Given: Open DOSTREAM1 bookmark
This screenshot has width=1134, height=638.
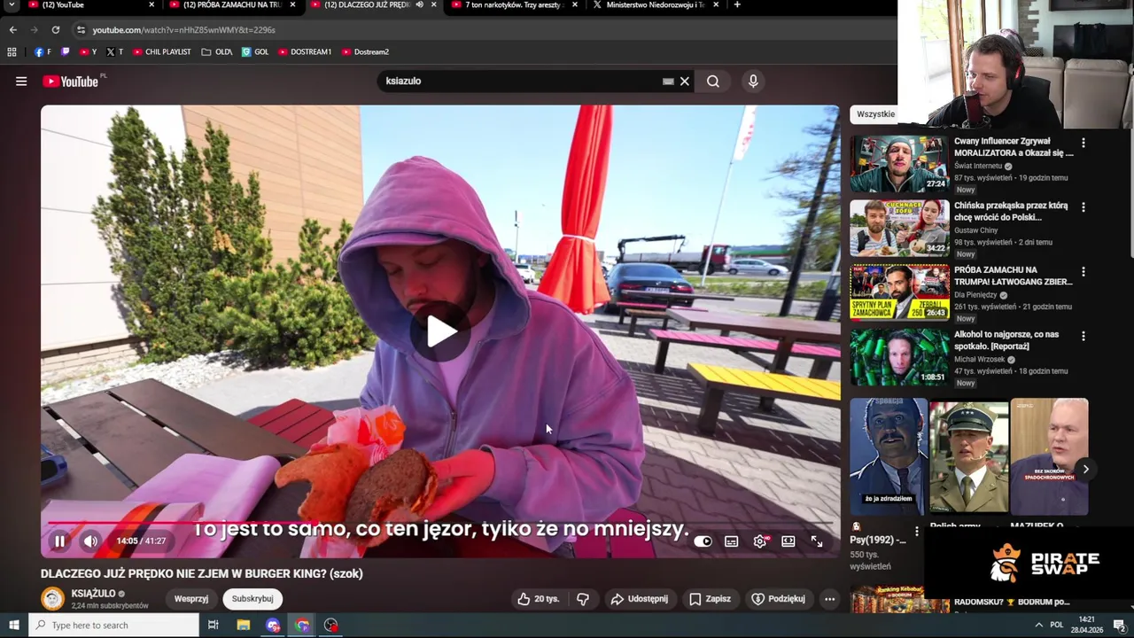Looking at the screenshot, I should 305,52.
